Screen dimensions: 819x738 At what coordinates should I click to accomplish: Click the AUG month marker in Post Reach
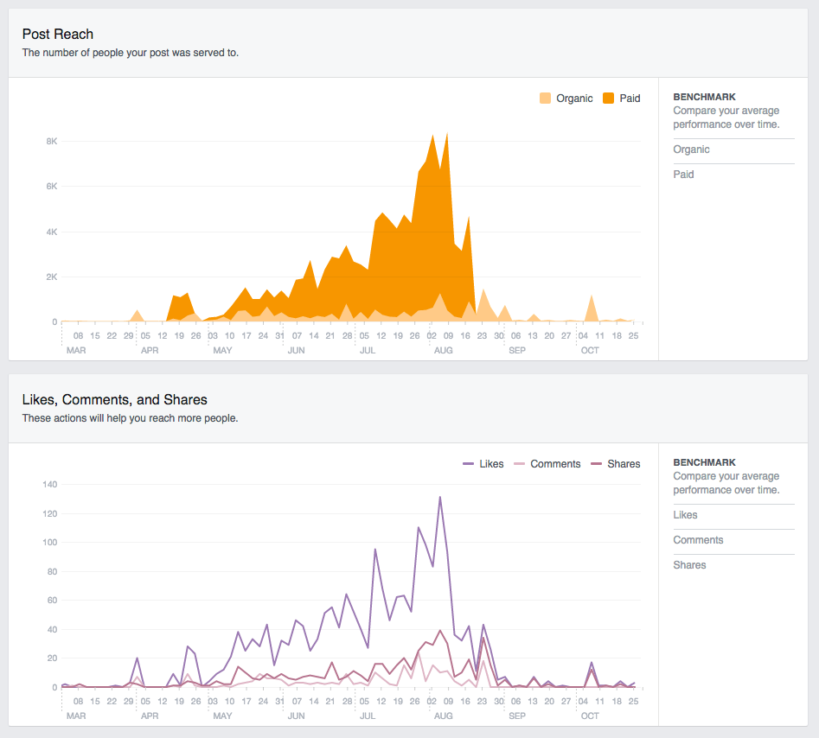pos(443,351)
